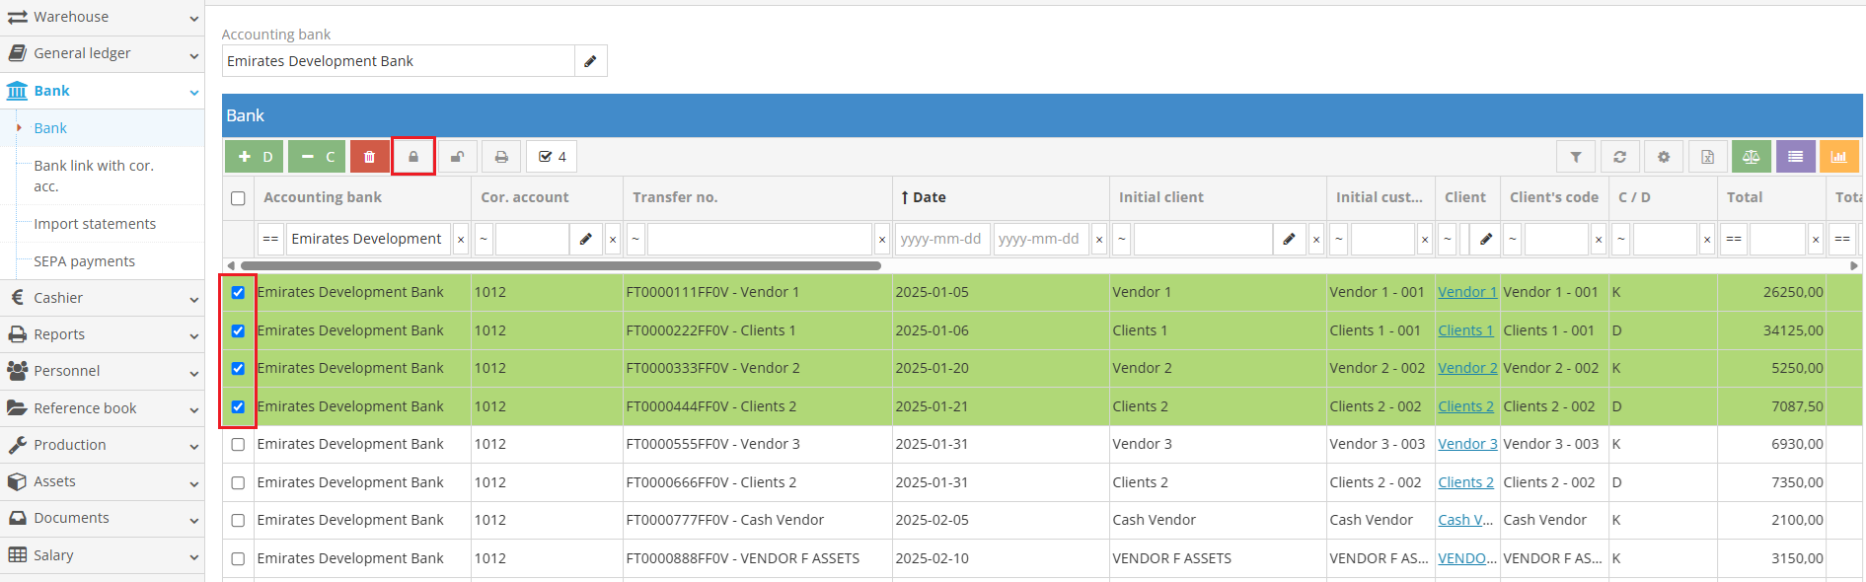
Task: Add a debit entry with + D
Action: 255,157
